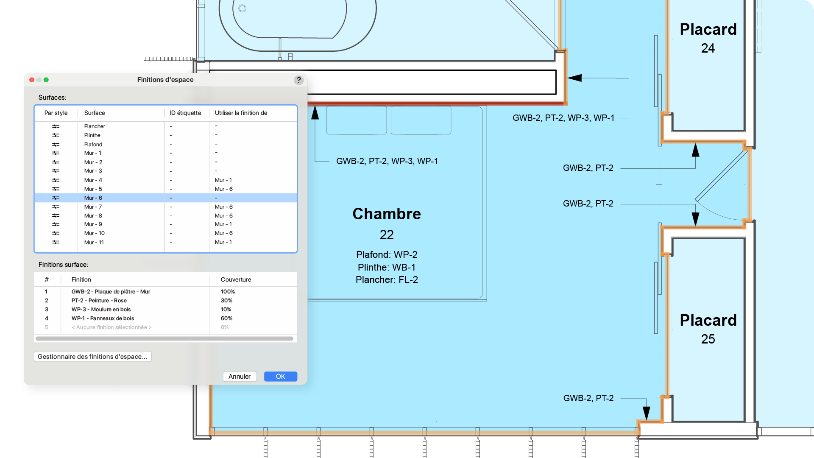Open Gestionnaire des finitions d'espace
The image size is (814, 458).
coord(92,357)
